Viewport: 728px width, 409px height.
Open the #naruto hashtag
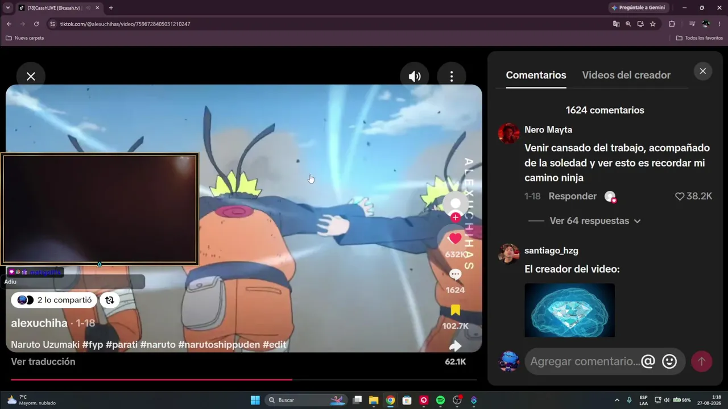[x=158, y=345]
